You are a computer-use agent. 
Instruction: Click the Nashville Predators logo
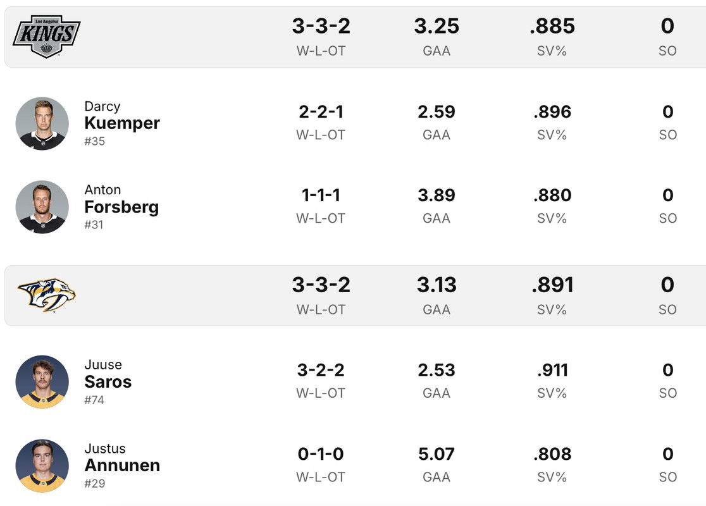tap(46, 295)
